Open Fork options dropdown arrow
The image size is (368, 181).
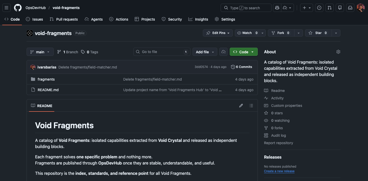click(299, 33)
